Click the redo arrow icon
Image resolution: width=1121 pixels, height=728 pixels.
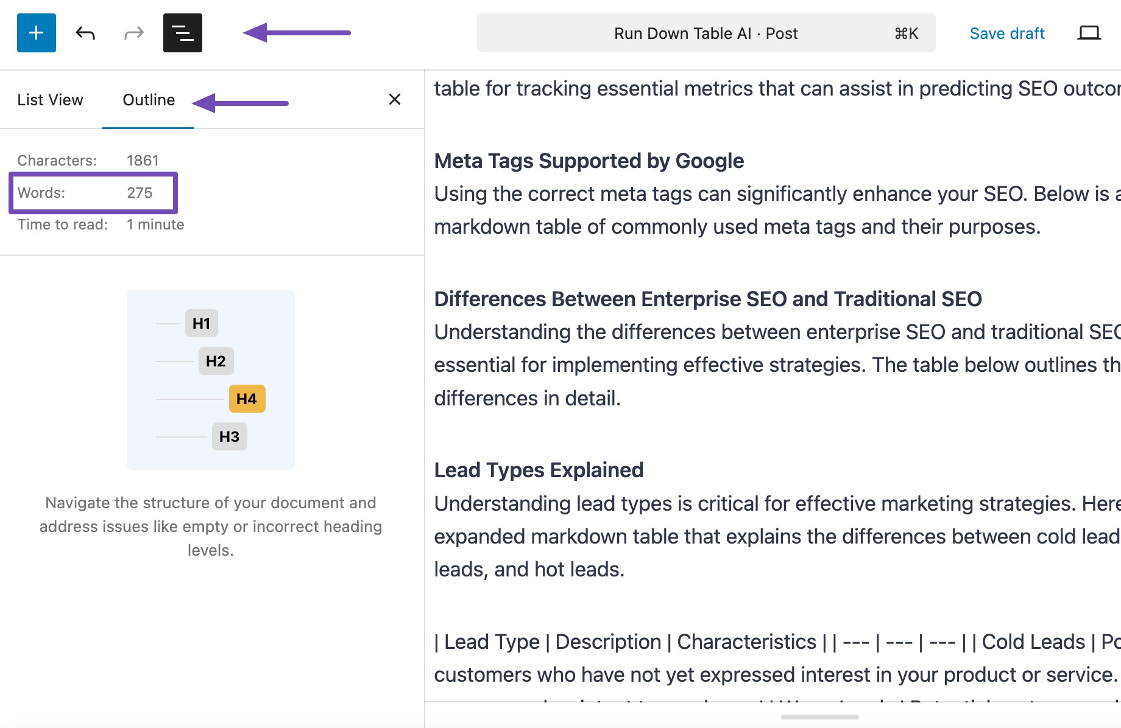coord(134,33)
